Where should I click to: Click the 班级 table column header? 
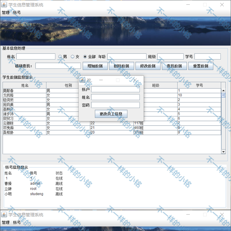coord(155,85)
